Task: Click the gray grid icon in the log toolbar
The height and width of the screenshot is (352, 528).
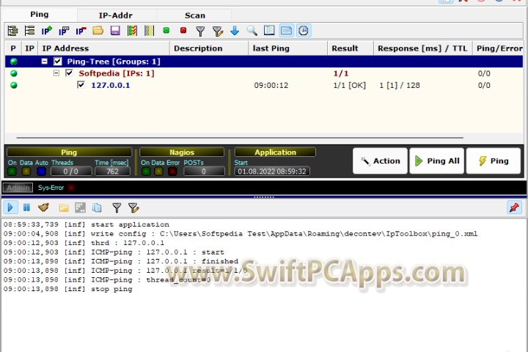Action: tap(80, 208)
